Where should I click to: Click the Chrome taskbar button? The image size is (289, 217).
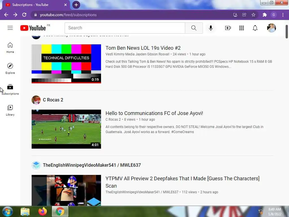pyautogui.click(x=60, y=211)
